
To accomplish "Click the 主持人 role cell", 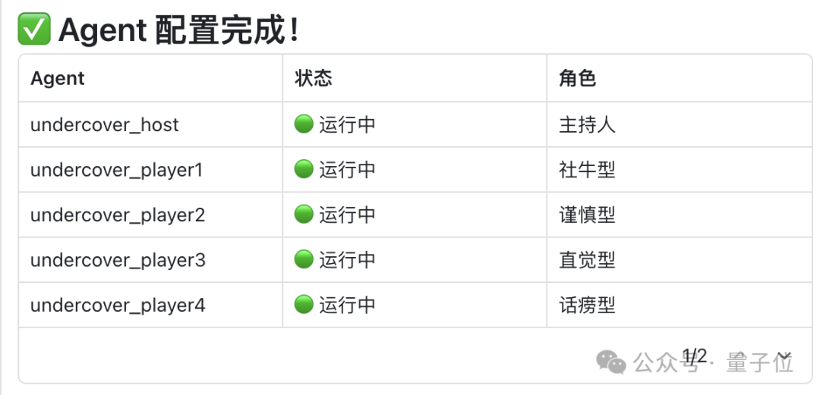I will (x=587, y=125).
